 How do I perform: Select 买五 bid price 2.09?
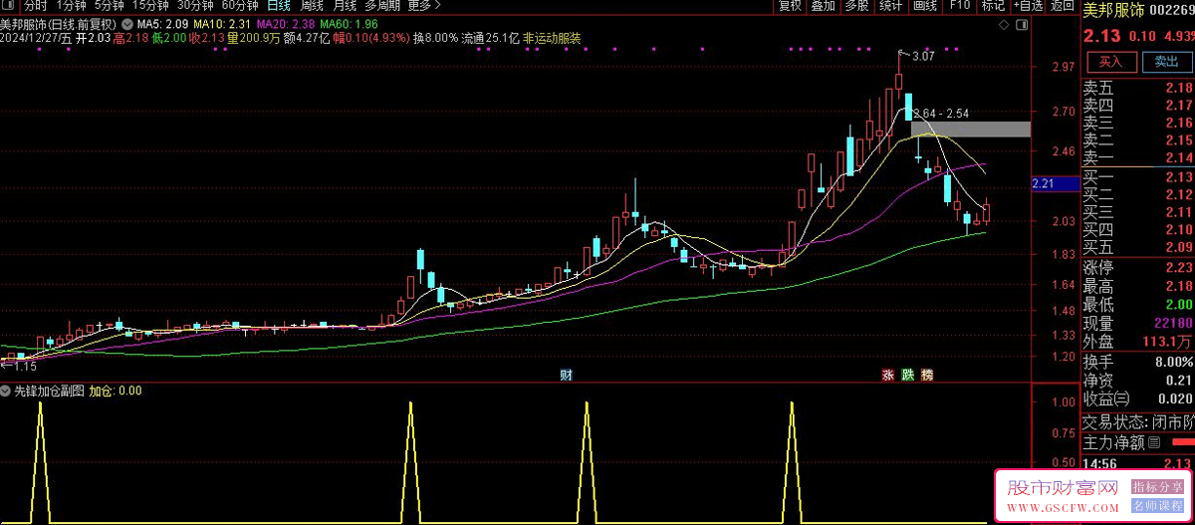tap(1138, 247)
